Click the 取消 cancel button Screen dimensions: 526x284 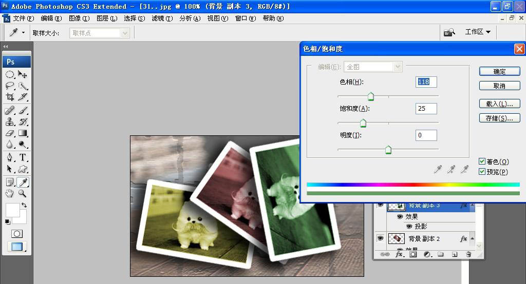499,86
